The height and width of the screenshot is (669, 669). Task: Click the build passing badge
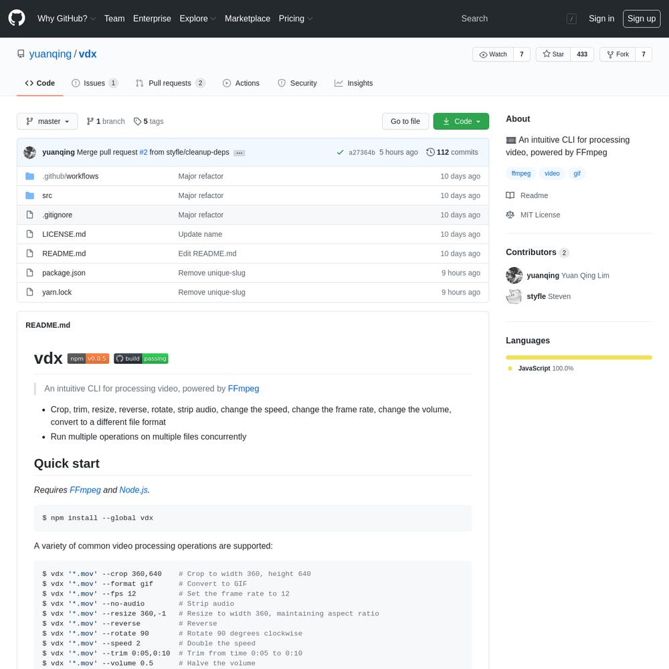click(x=140, y=359)
